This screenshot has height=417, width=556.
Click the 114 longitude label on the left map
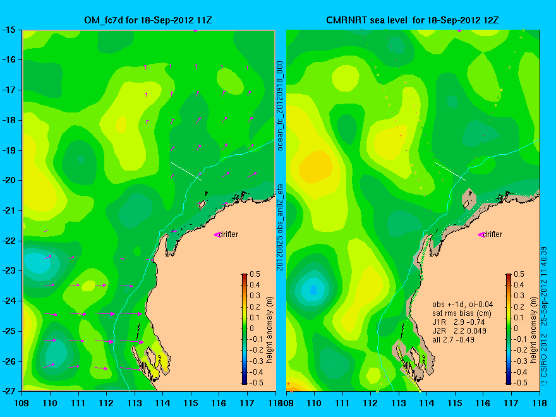pyautogui.click(x=163, y=403)
